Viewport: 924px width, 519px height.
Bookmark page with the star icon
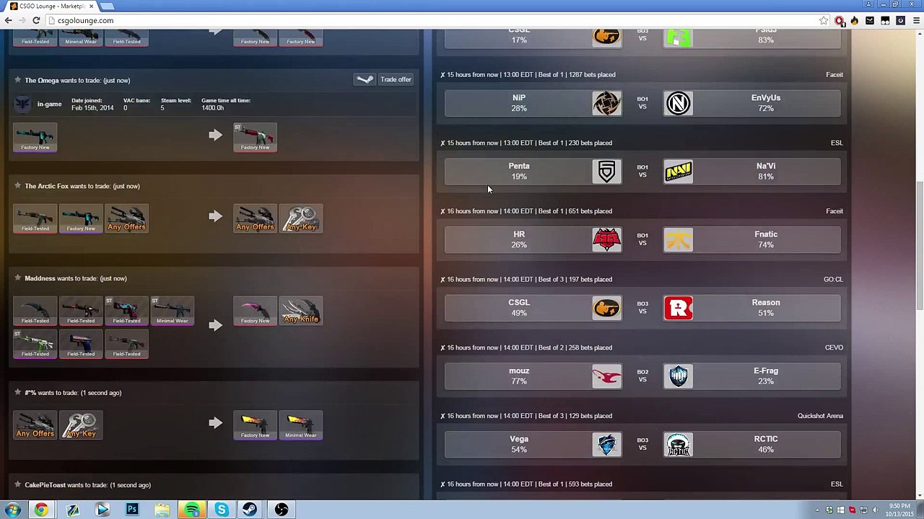[824, 20]
